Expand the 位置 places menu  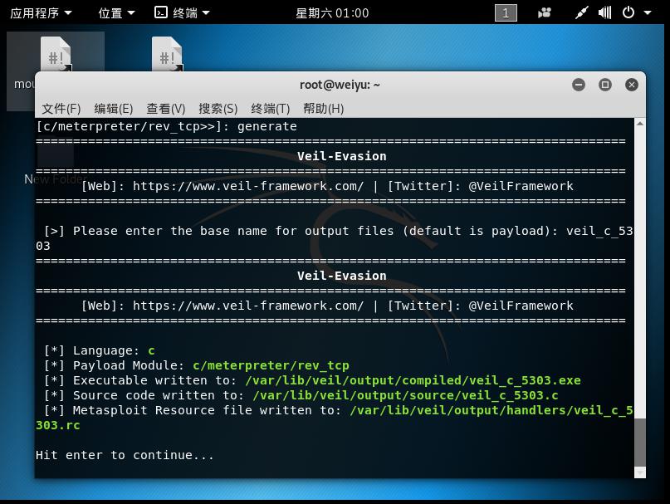click(116, 12)
